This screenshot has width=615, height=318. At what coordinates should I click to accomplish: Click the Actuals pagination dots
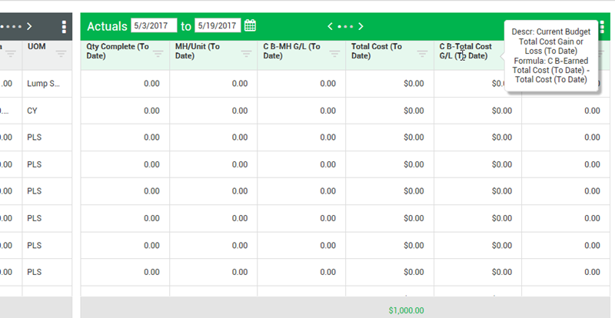tap(346, 27)
